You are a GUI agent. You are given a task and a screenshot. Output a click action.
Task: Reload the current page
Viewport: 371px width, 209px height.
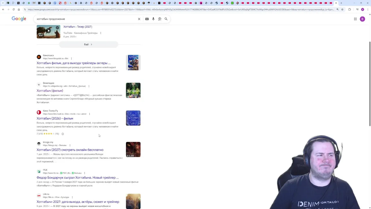[x=14, y=9]
